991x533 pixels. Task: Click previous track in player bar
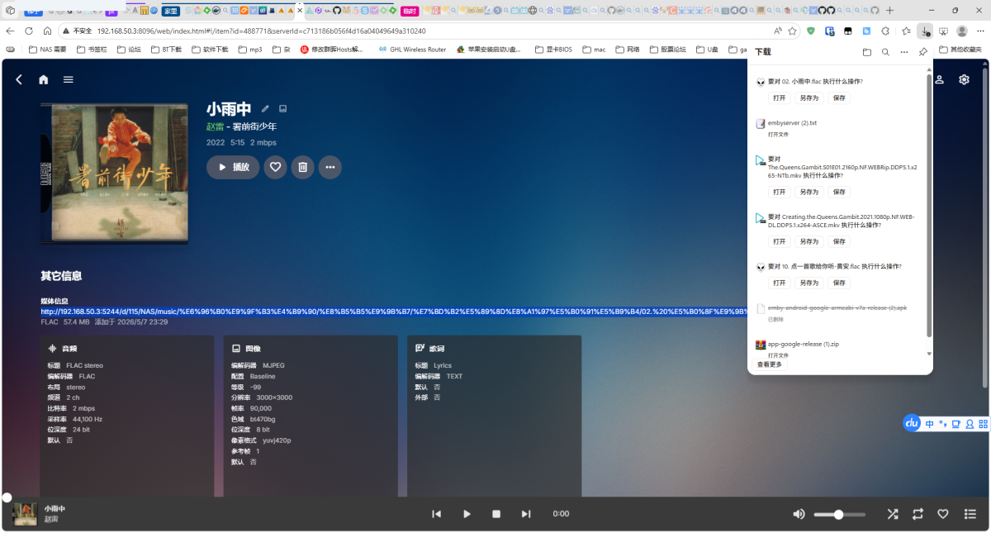click(437, 514)
